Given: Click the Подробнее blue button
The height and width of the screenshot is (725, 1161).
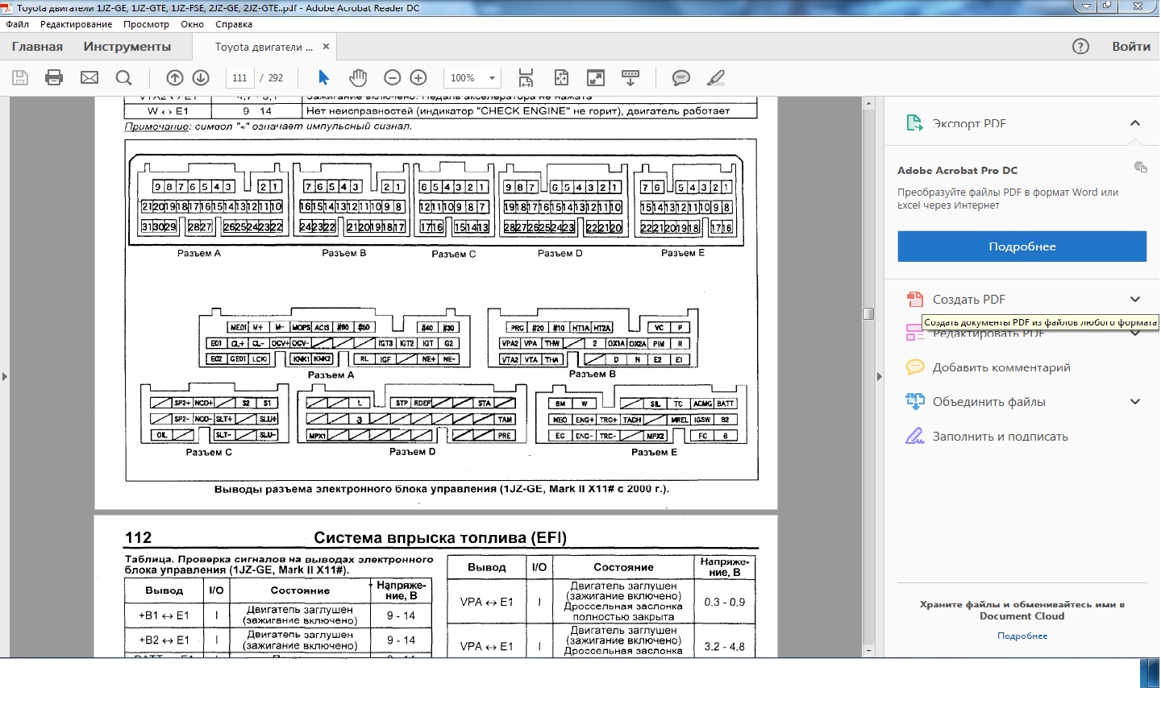Looking at the screenshot, I should pyautogui.click(x=1022, y=246).
